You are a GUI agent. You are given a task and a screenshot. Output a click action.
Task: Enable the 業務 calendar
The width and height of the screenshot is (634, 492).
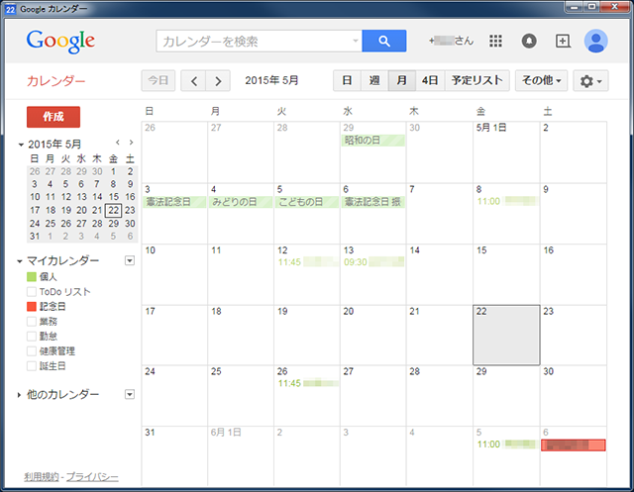32,322
